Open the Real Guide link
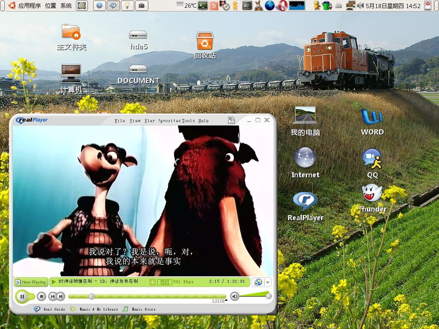 [x=50, y=309]
